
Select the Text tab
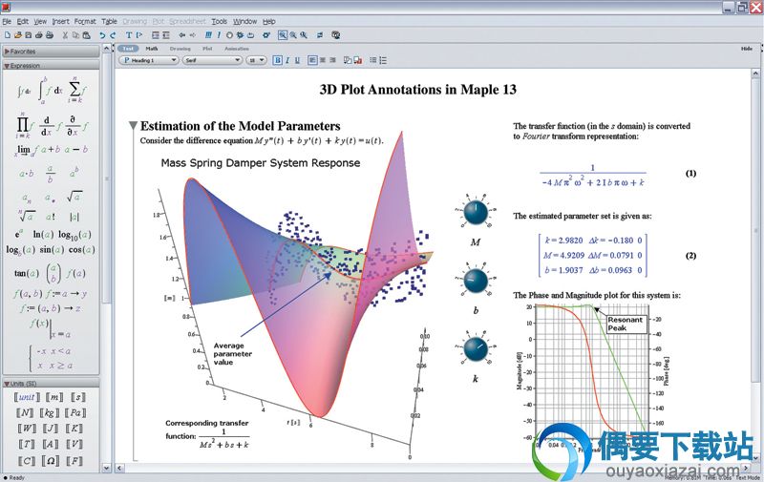point(128,49)
